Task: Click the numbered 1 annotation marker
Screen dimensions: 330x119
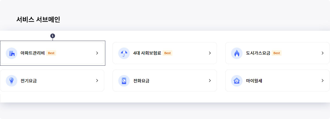Action: click(53, 36)
